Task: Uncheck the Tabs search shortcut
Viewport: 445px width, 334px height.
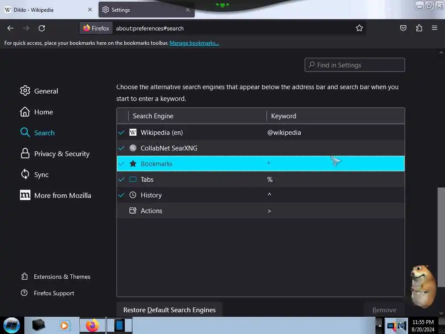Action: tap(122, 179)
